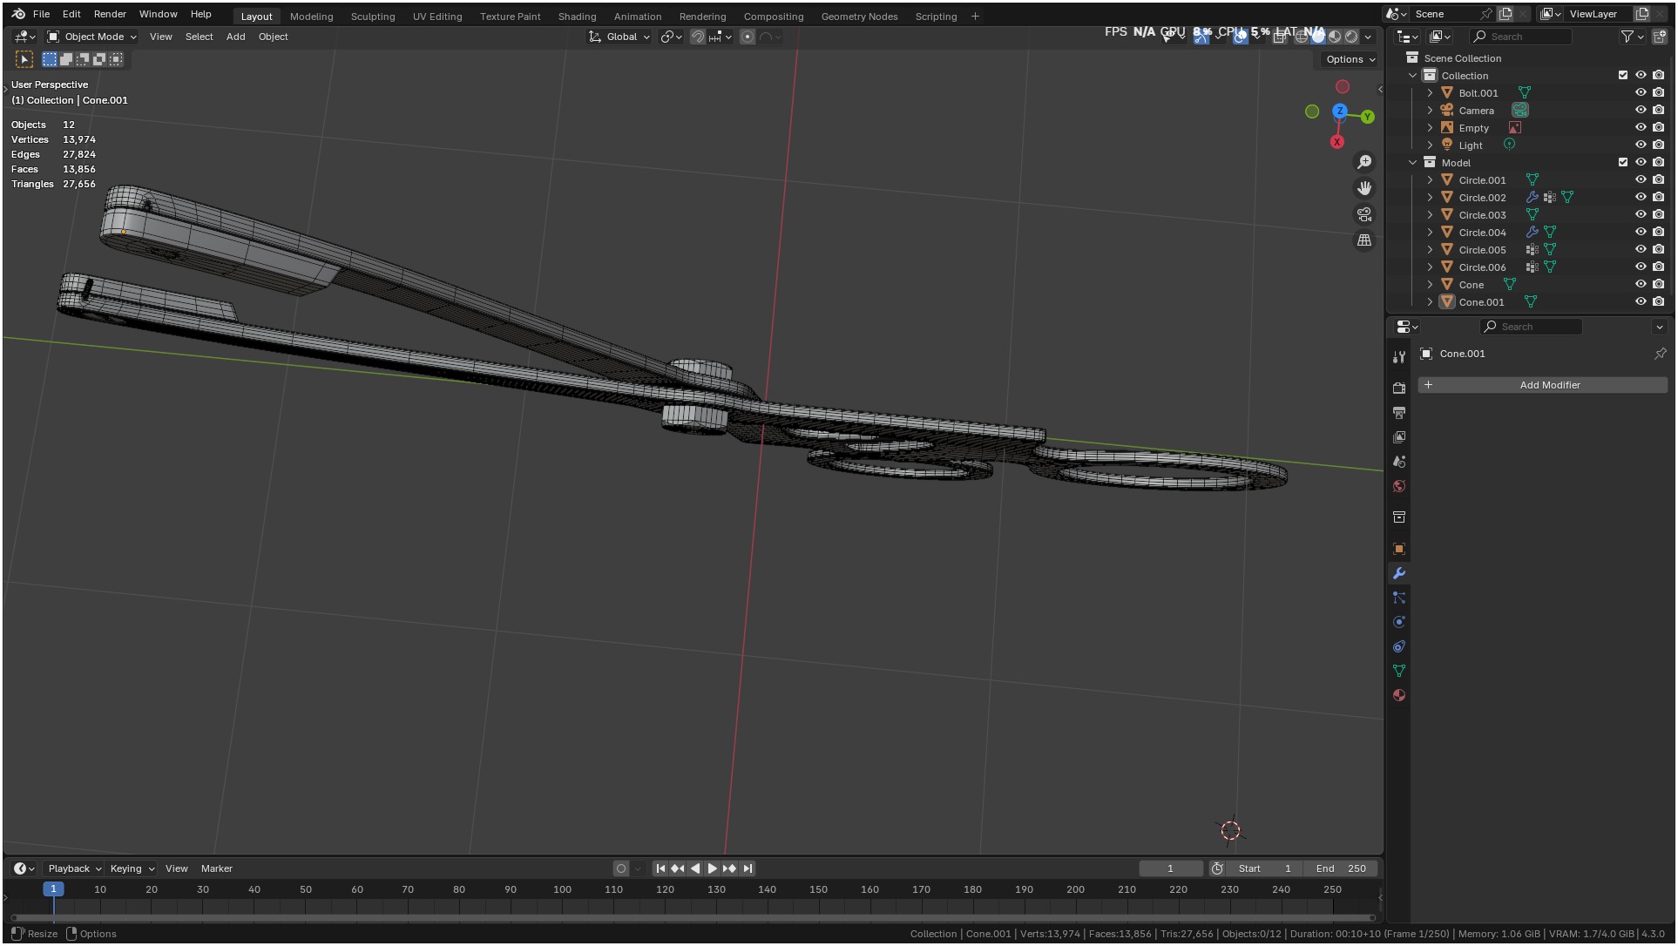The image size is (1678, 946).
Task: Toggle camera view with the camera gizmo
Action: (x=1364, y=214)
